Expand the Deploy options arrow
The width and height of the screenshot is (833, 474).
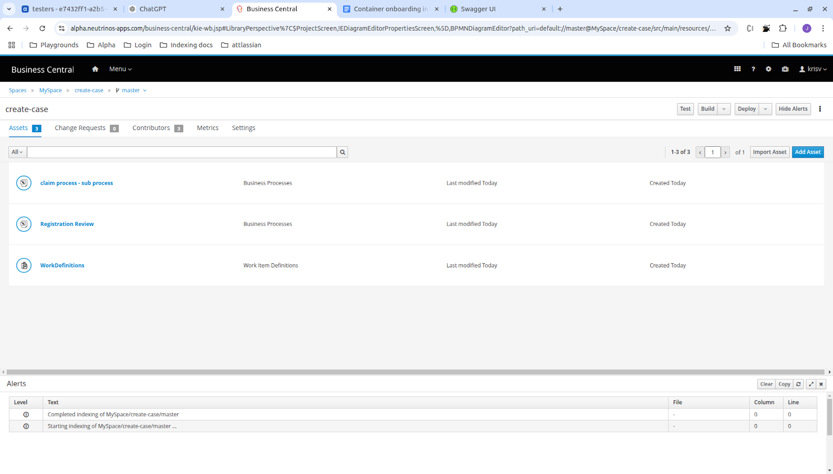click(x=765, y=109)
